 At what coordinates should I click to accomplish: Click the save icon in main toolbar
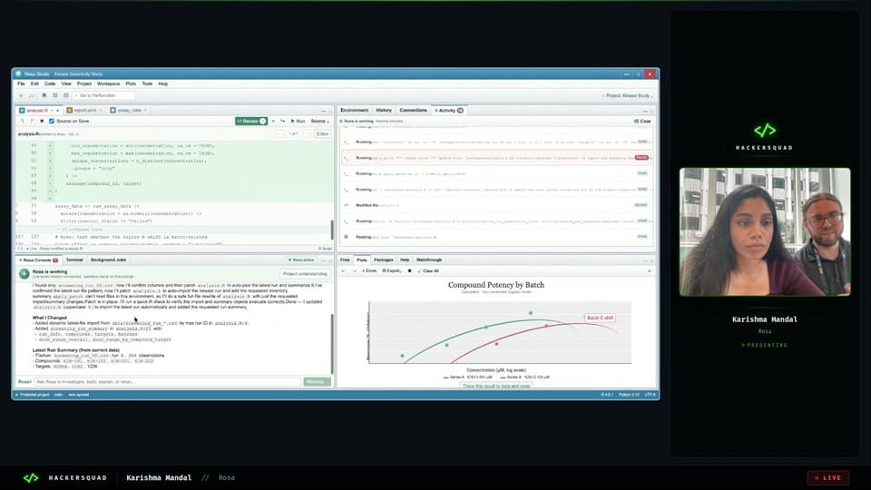tap(44, 95)
